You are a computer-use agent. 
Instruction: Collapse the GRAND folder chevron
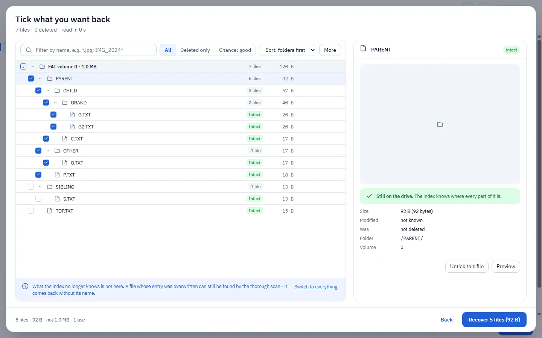coord(55,103)
